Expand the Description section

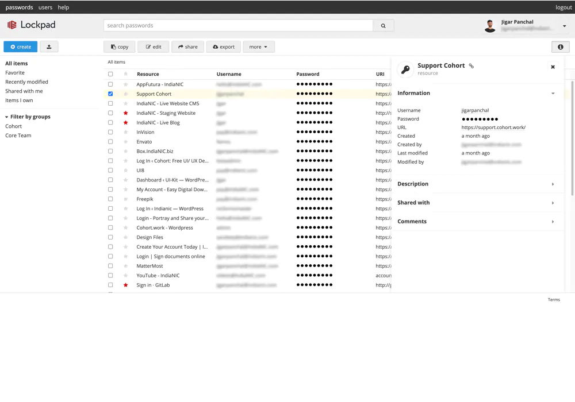(476, 184)
